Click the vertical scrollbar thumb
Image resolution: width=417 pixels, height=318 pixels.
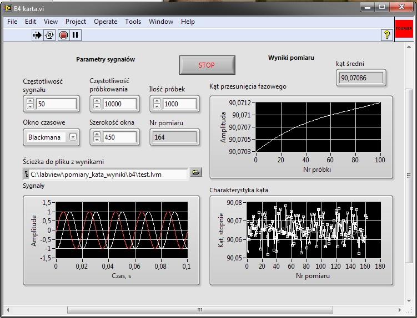tap(409, 176)
